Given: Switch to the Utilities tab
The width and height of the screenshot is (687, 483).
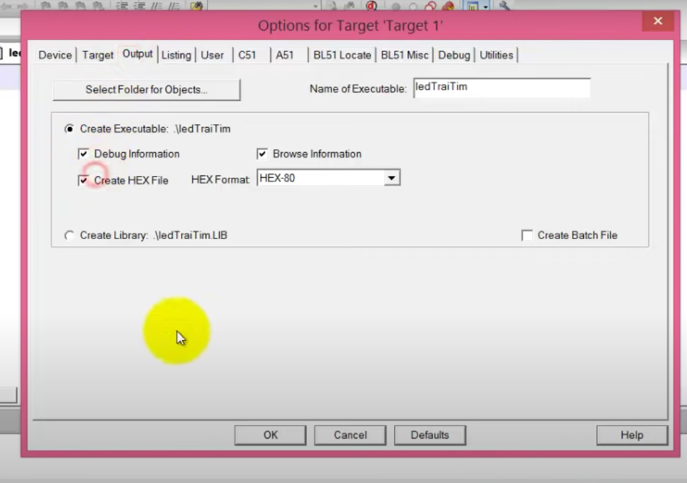Looking at the screenshot, I should pos(496,55).
